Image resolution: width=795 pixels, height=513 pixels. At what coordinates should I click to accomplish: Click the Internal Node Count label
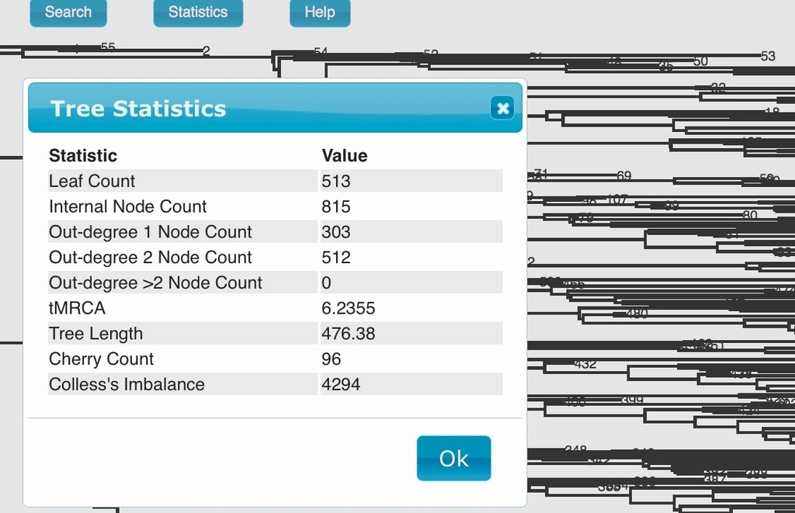point(128,206)
